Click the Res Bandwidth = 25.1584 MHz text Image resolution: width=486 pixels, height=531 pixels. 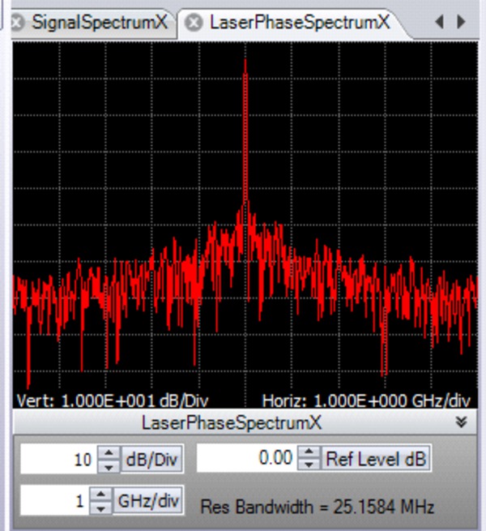point(318,507)
